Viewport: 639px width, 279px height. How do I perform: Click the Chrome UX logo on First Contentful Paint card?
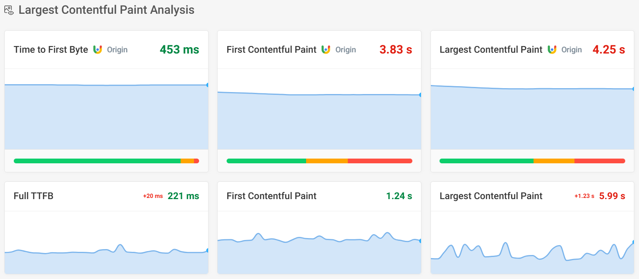click(x=327, y=50)
